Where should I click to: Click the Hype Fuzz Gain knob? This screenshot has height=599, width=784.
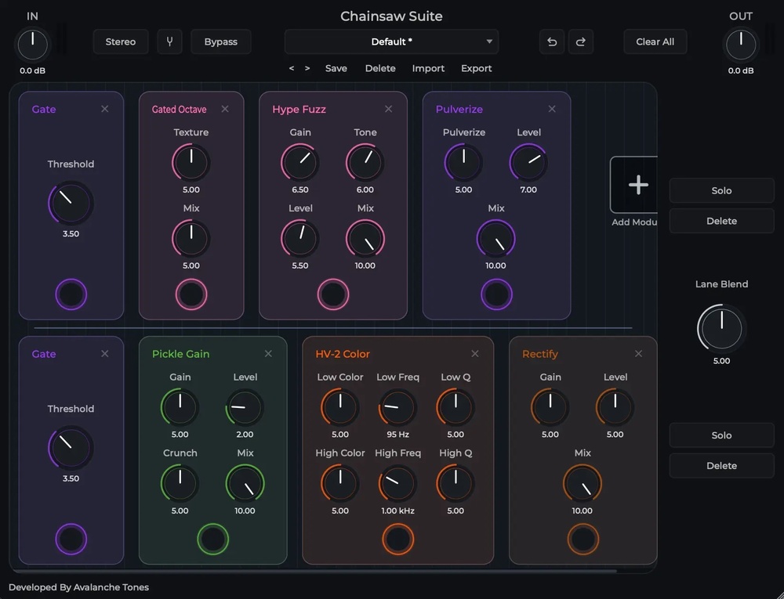[300, 163]
